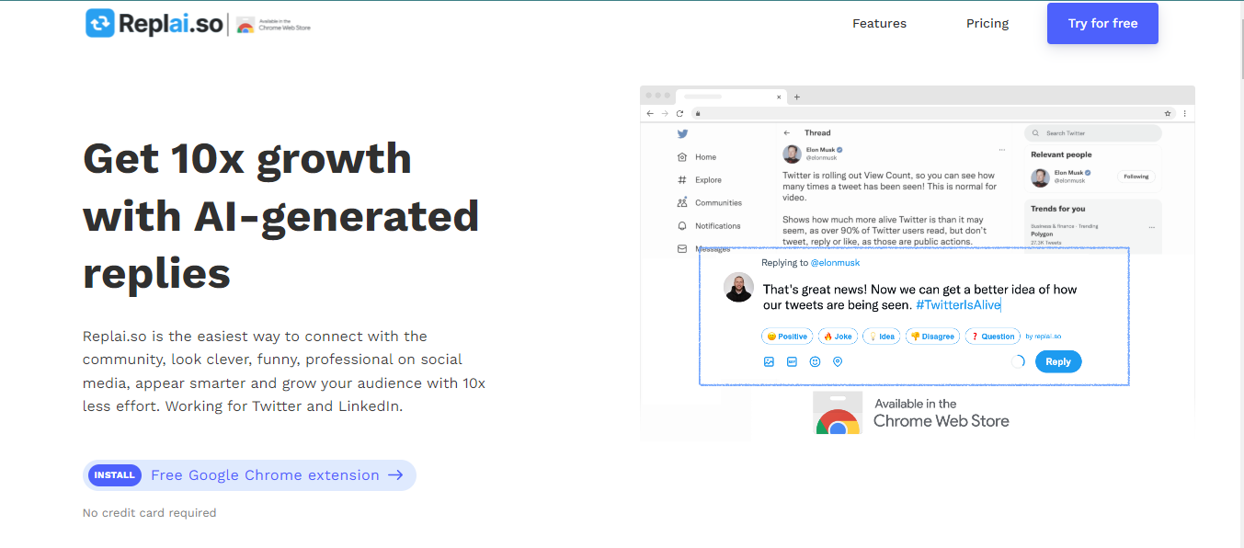Click the @elonmusk mention in Replying to
The image size is (1244, 548).
(x=835, y=263)
